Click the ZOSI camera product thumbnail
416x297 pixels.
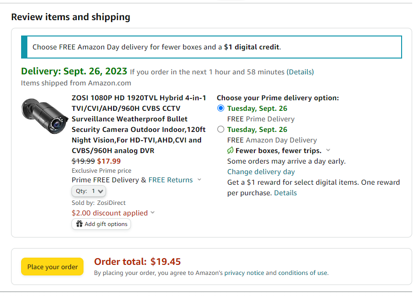(45, 116)
